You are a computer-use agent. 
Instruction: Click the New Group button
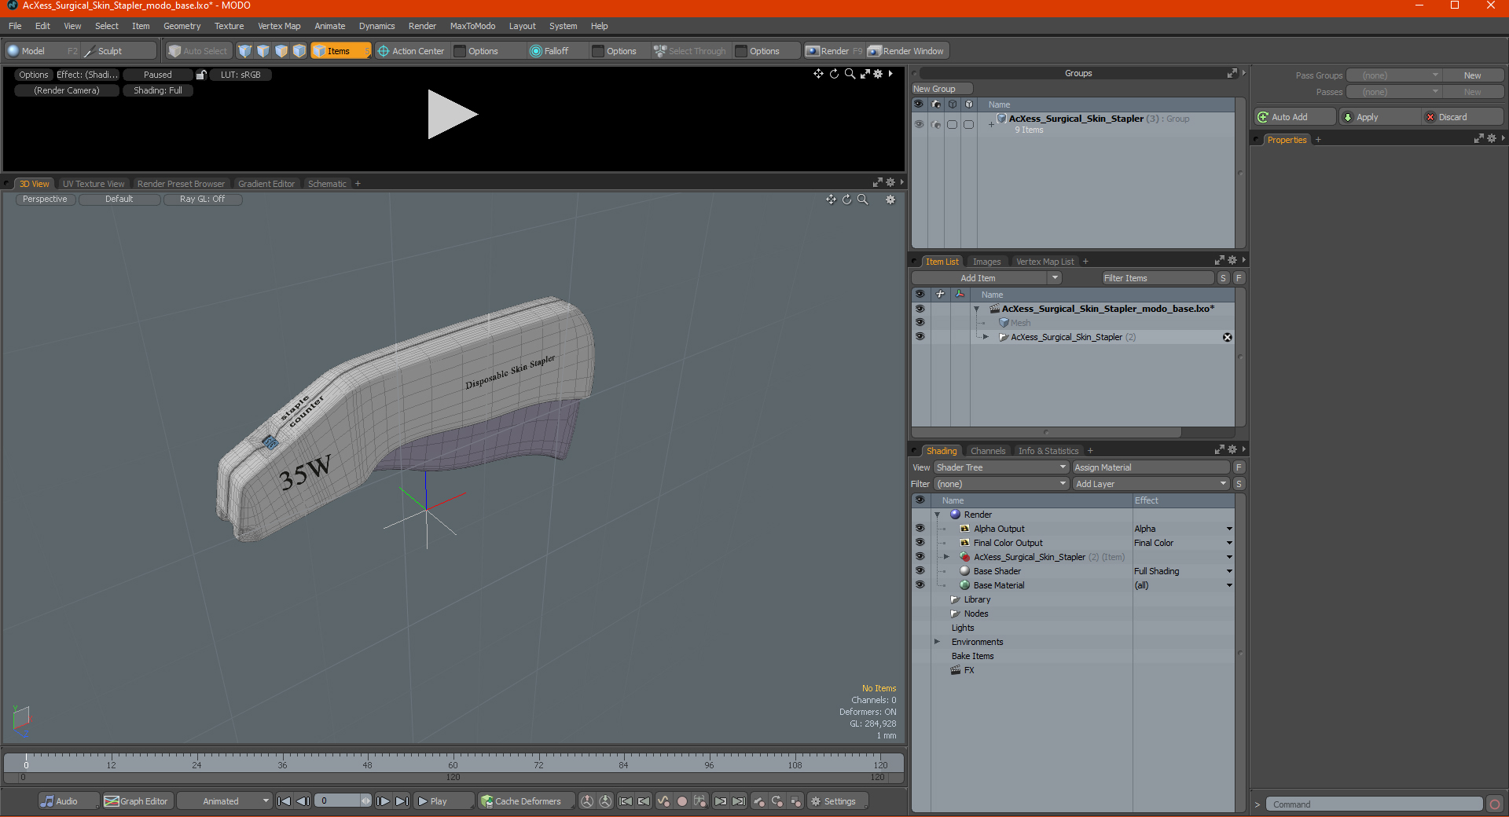pyautogui.click(x=942, y=89)
